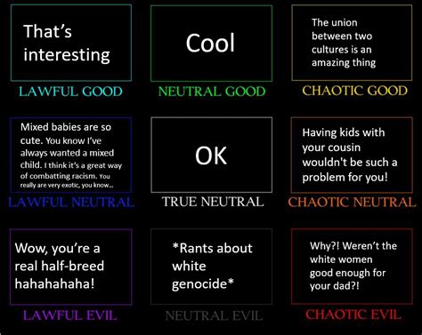Click the yellow CHAOTIC GOOD label

tap(355, 91)
